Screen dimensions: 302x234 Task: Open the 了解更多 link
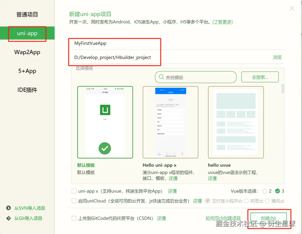(223, 22)
